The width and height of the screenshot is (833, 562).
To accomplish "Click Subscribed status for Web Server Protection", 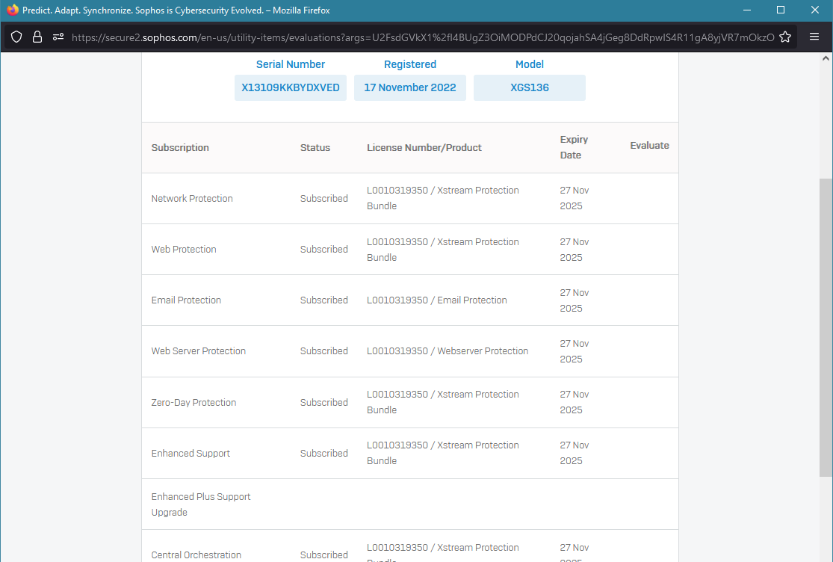I will [323, 351].
